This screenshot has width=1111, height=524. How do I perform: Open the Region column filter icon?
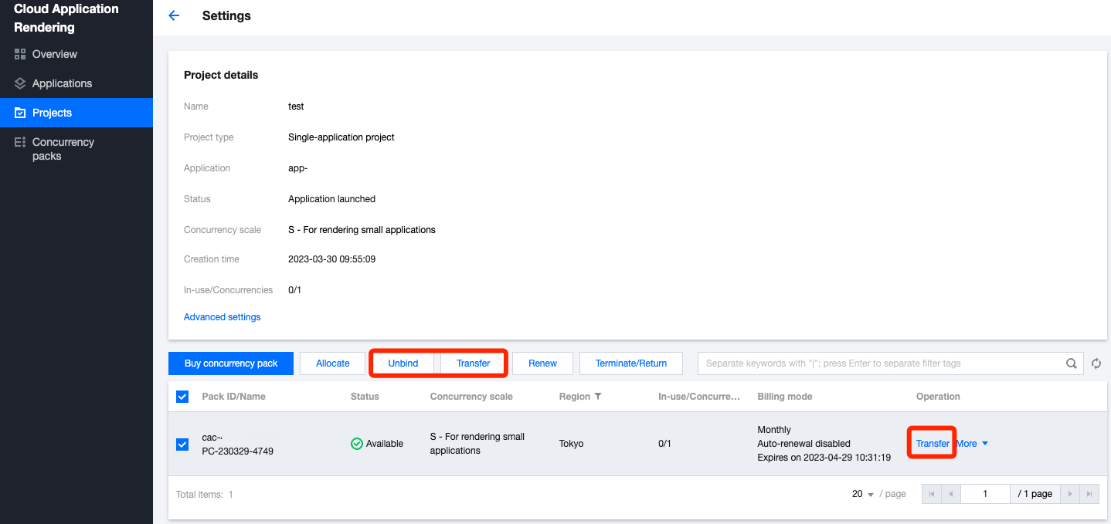click(x=597, y=397)
